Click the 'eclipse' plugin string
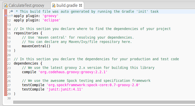The width and height of the screenshot is (195, 106). [x=51, y=20]
